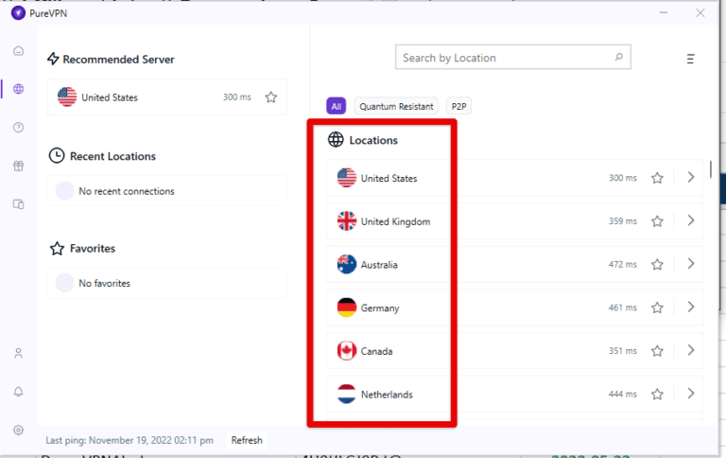Viewport: 726px width, 458px height.
Task: Click the Refresh ping button
Action: (x=247, y=440)
